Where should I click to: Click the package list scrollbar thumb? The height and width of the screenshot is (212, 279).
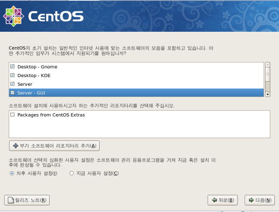coord(268,74)
